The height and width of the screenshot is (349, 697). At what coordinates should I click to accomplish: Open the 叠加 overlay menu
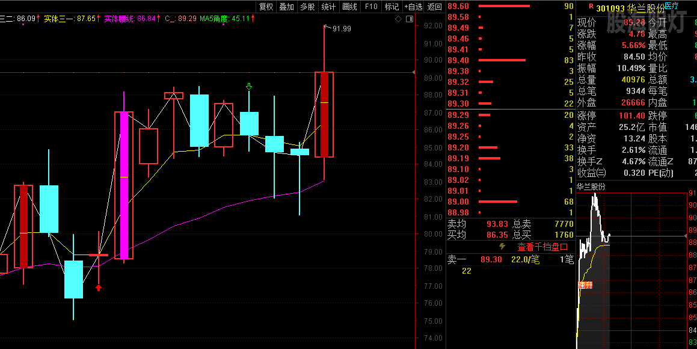287,7
